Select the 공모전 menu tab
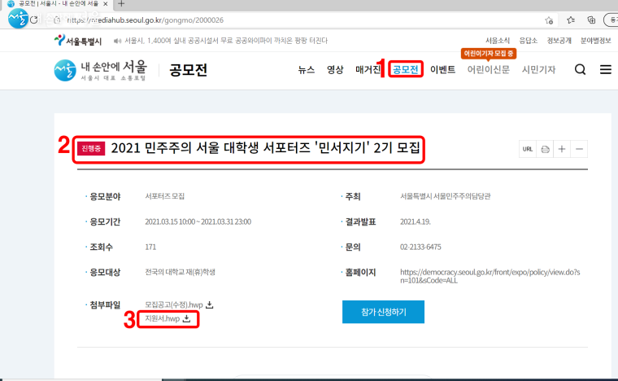 pyautogui.click(x=405, y=70)
